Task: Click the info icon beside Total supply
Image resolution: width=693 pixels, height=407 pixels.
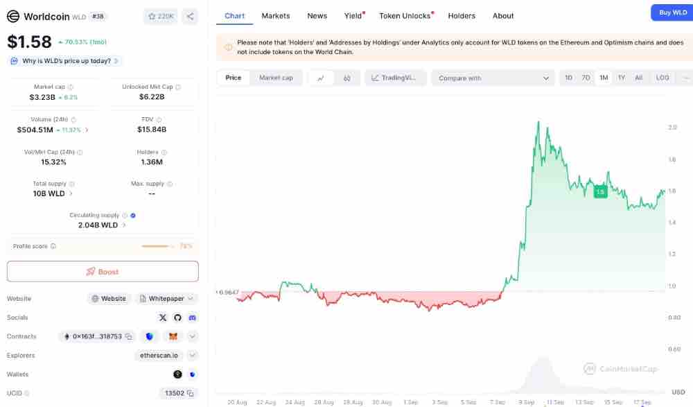Action: (x=71, y=184)
